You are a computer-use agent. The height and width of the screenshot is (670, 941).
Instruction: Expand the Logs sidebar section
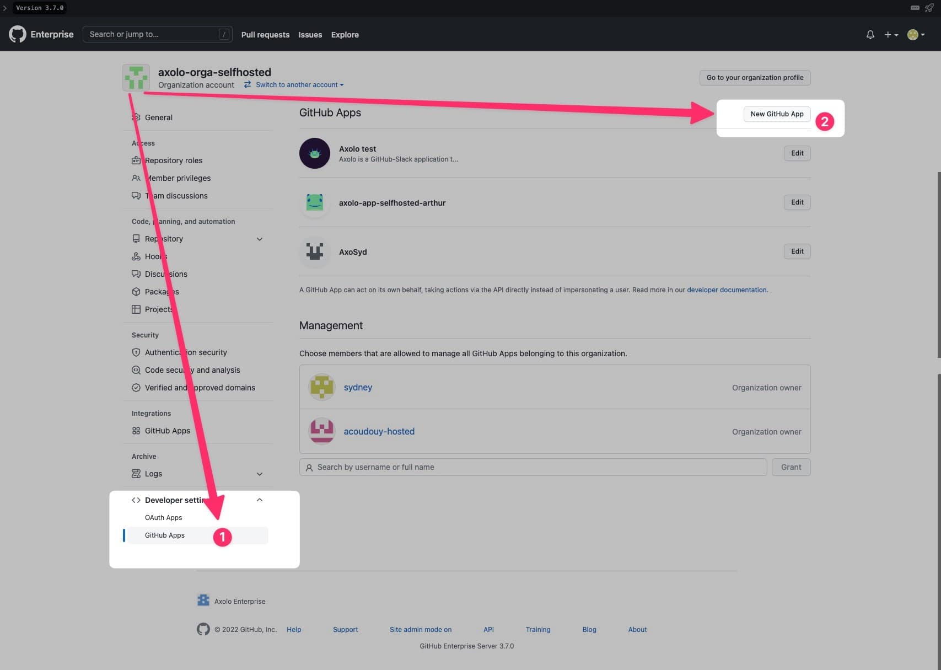[260, 474]
